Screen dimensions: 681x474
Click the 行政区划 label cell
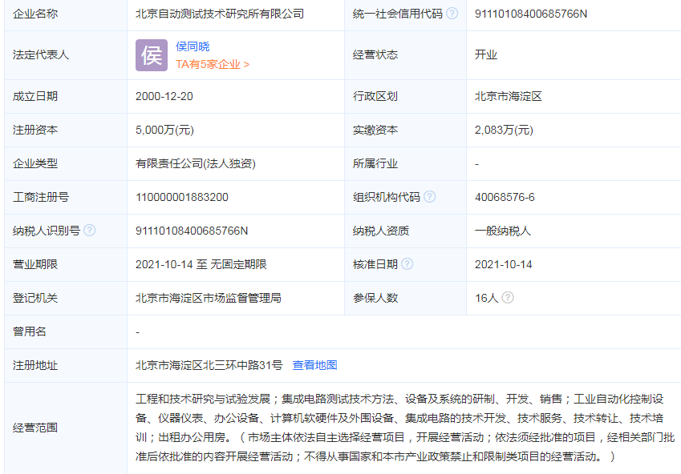405,96
